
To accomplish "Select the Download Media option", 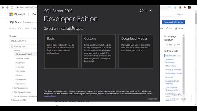I will (136, 51).
